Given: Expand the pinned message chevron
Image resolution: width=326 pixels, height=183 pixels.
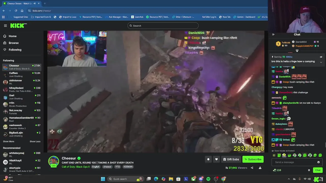Looking at the screenshot, I should (x=321, y=62).
